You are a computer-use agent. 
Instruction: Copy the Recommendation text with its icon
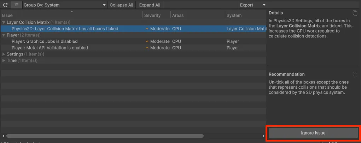point(355,75)
